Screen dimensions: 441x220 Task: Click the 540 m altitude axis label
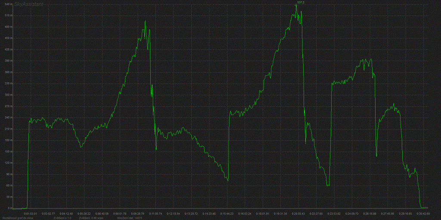click(x=7, y=4)
